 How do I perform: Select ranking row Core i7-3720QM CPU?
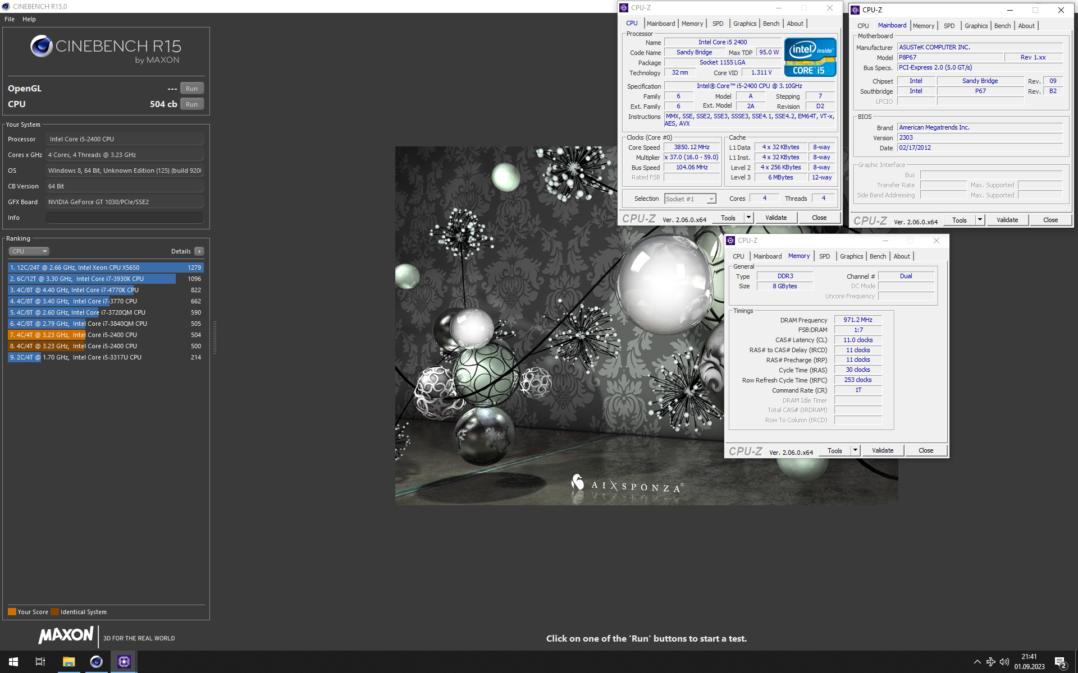tap(106, 312)
